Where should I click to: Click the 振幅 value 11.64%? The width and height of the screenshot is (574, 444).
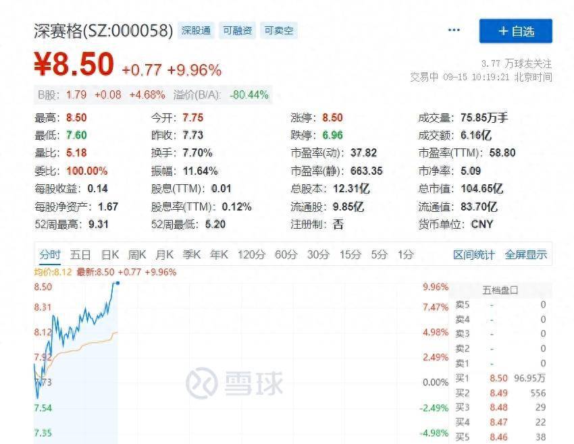201,171
